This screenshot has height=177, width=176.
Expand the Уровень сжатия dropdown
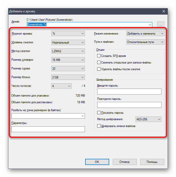(x=68, y=43)
